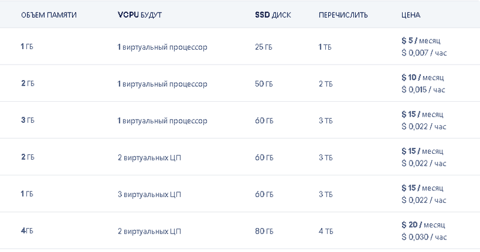Click the $ 0,030 / час hourly rate
The height and width of the screenshot is (252, 480).
(424, 237)
